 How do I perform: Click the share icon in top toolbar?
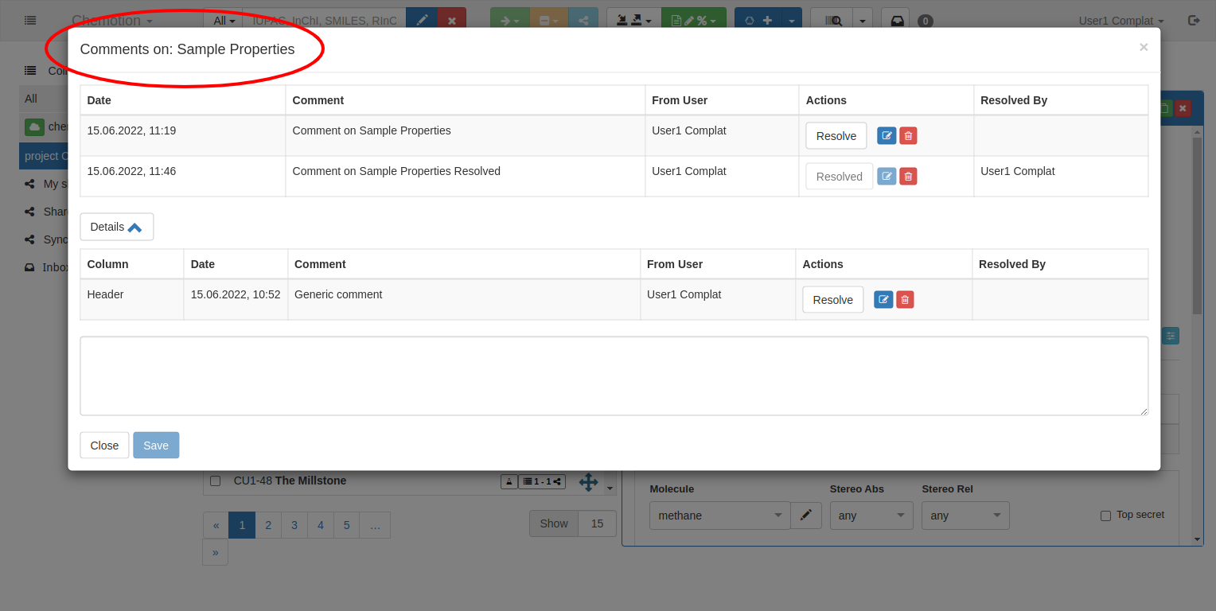click(583, 21)
